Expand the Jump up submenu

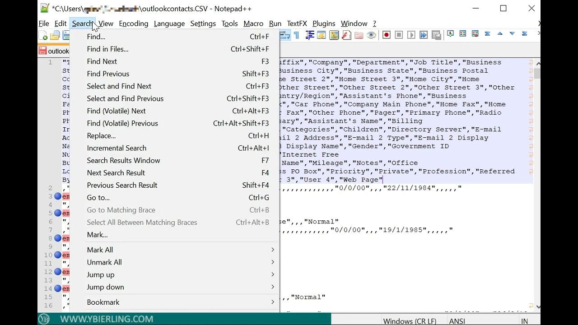click(x=175, y=274)
